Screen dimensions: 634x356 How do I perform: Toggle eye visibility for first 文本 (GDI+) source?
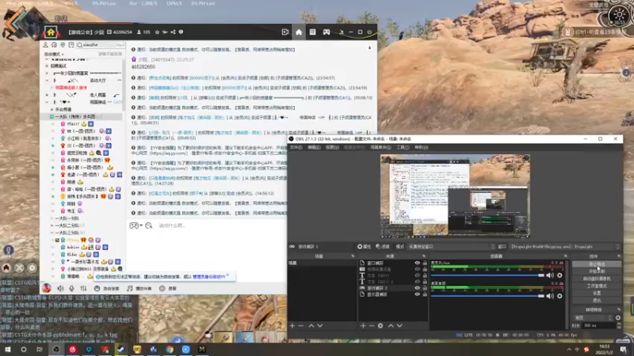(x=418, y=275)
